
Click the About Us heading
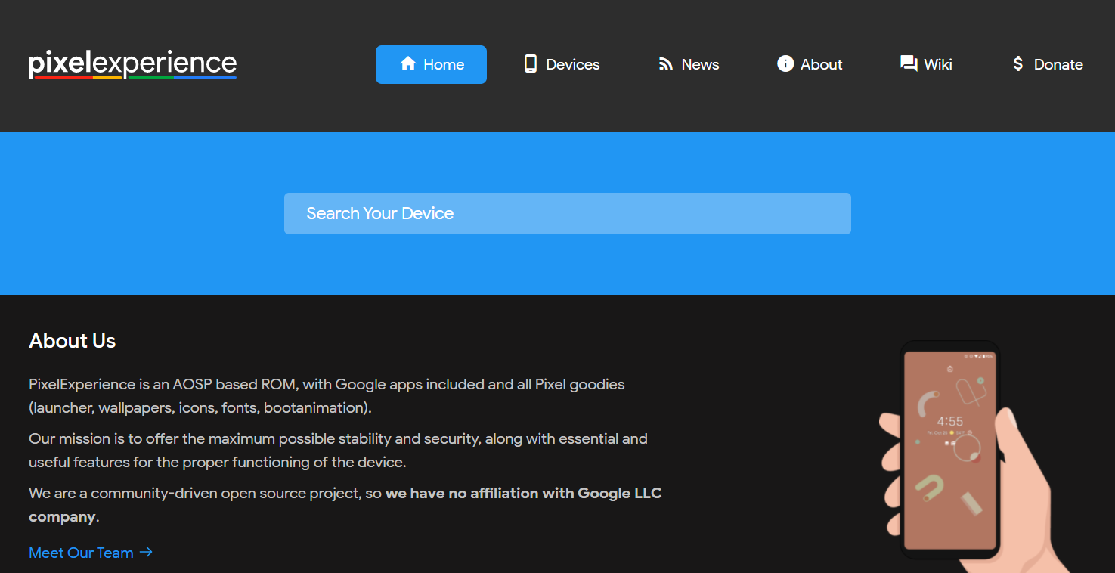tap(73, 341)
